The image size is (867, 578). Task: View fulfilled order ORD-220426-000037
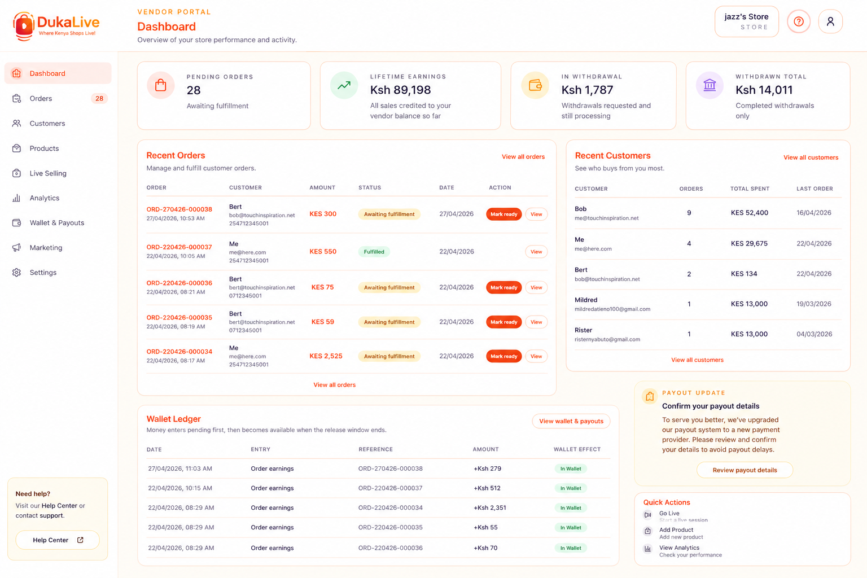point(536,252)
